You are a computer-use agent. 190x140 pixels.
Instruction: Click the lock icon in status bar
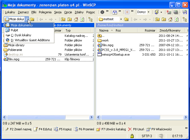click(132, 136)
